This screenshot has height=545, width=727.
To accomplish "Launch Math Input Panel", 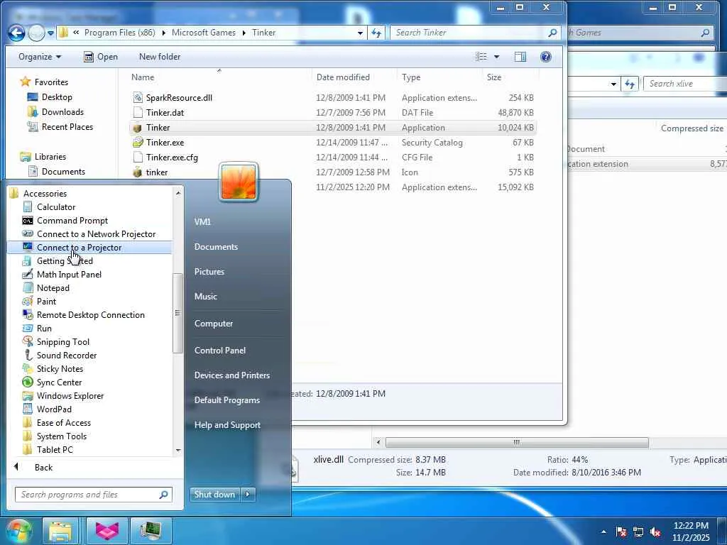I will pos(69,275).
